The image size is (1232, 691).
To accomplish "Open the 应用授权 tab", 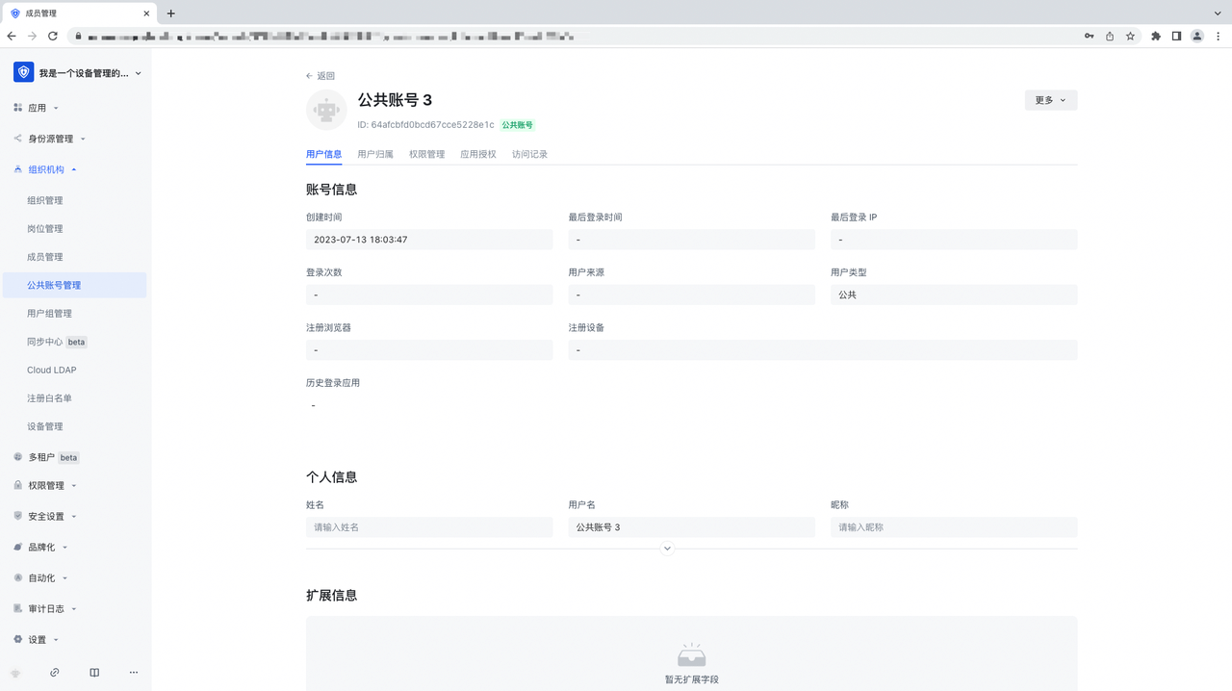I will point(477,154).
